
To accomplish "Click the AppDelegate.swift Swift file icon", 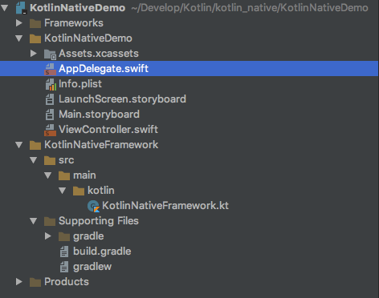I will coord(50,69).
